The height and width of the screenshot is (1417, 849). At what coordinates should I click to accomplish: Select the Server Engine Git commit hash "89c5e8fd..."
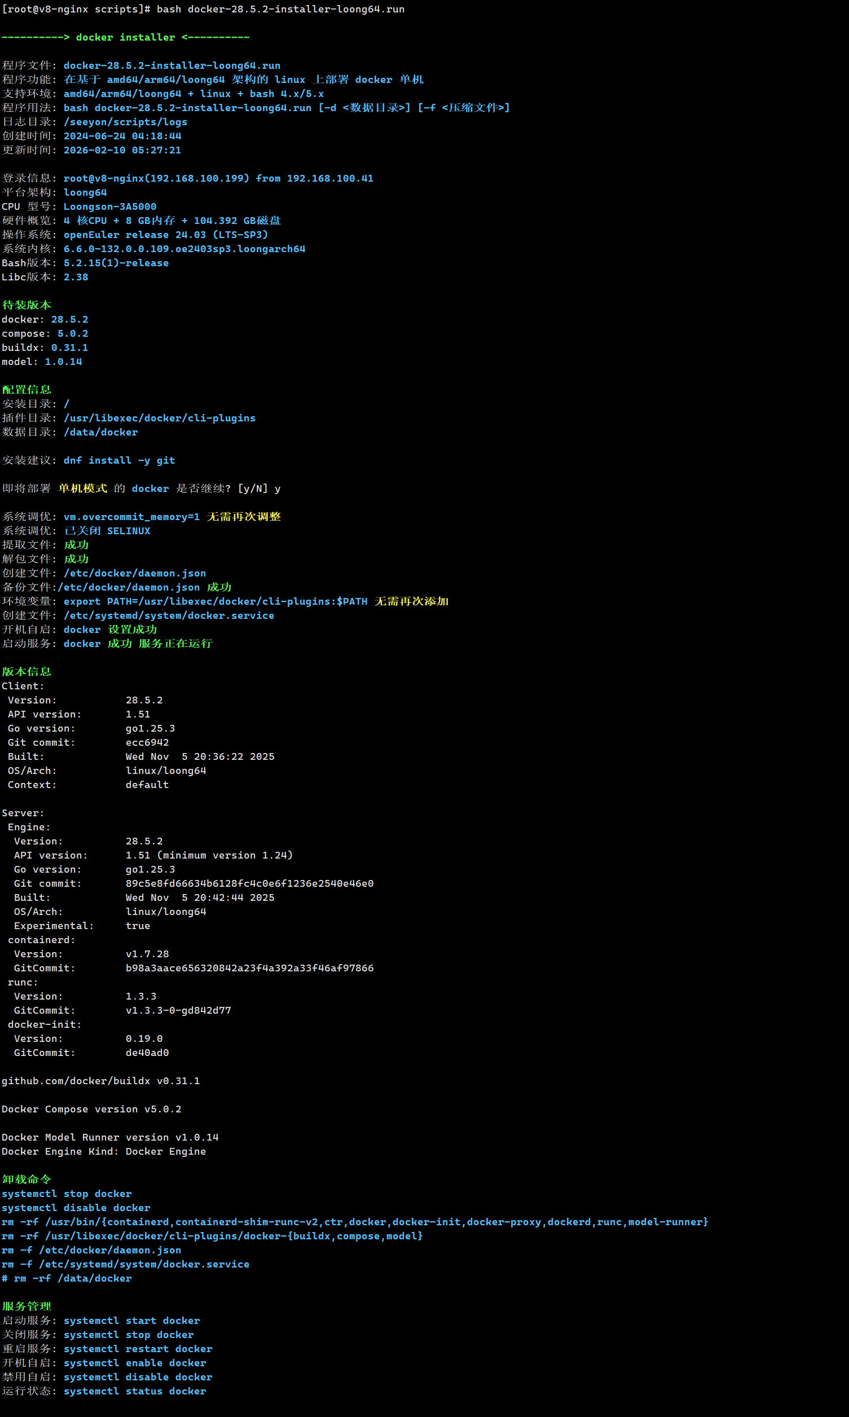coord(249,884)
